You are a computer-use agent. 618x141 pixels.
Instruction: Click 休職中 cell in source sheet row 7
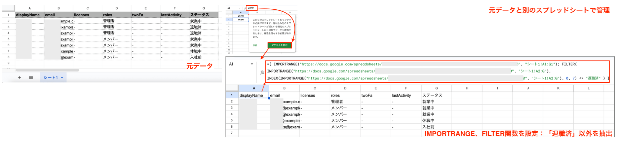tap(204, 51)
